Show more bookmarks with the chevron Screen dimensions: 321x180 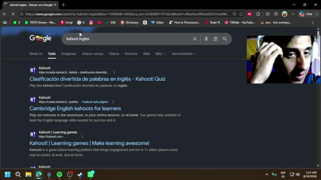tap(312, 22)
